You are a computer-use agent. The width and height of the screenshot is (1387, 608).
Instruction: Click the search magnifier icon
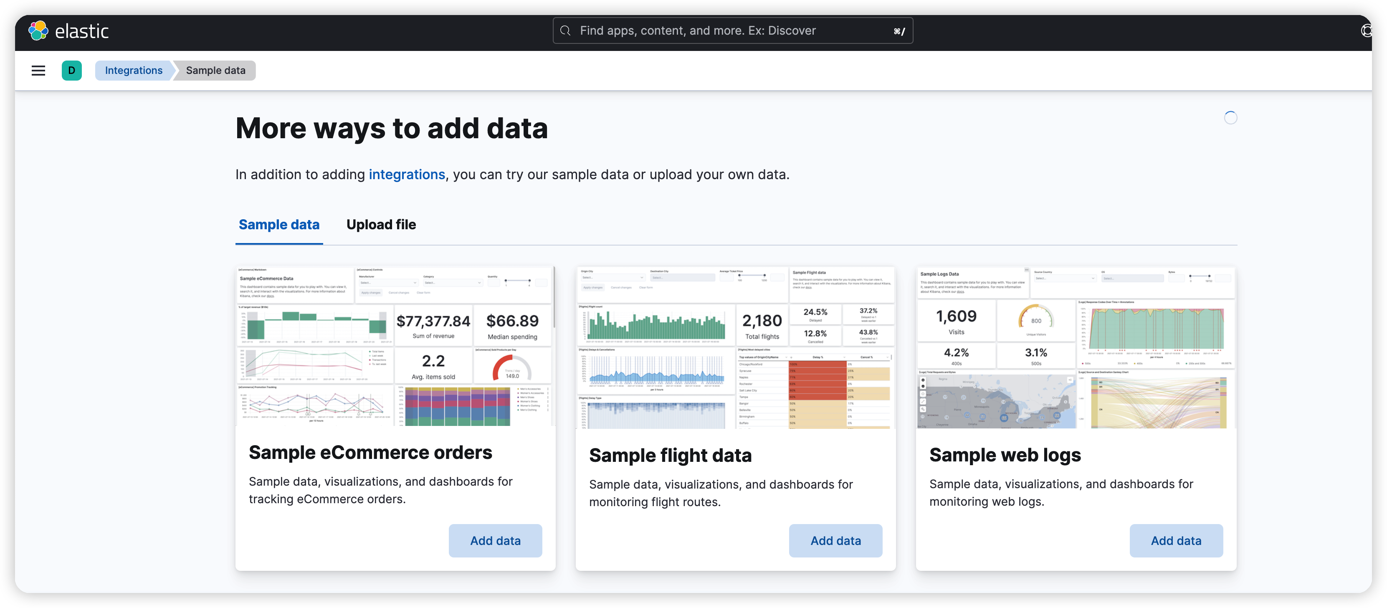click(565, 31)
